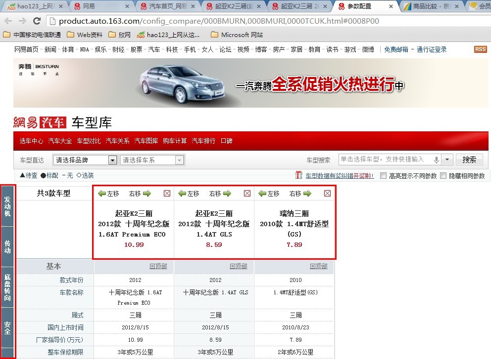Click 网易首页 top link
Viewport: 491px width, 359px height.
pos(26,49)
